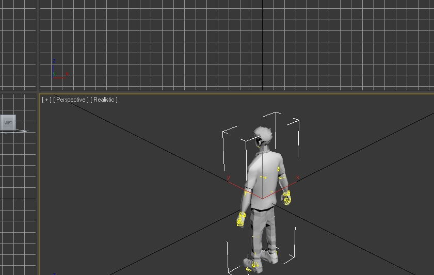
Task: Open the Realistic shading mode menu
Action: 104,100
